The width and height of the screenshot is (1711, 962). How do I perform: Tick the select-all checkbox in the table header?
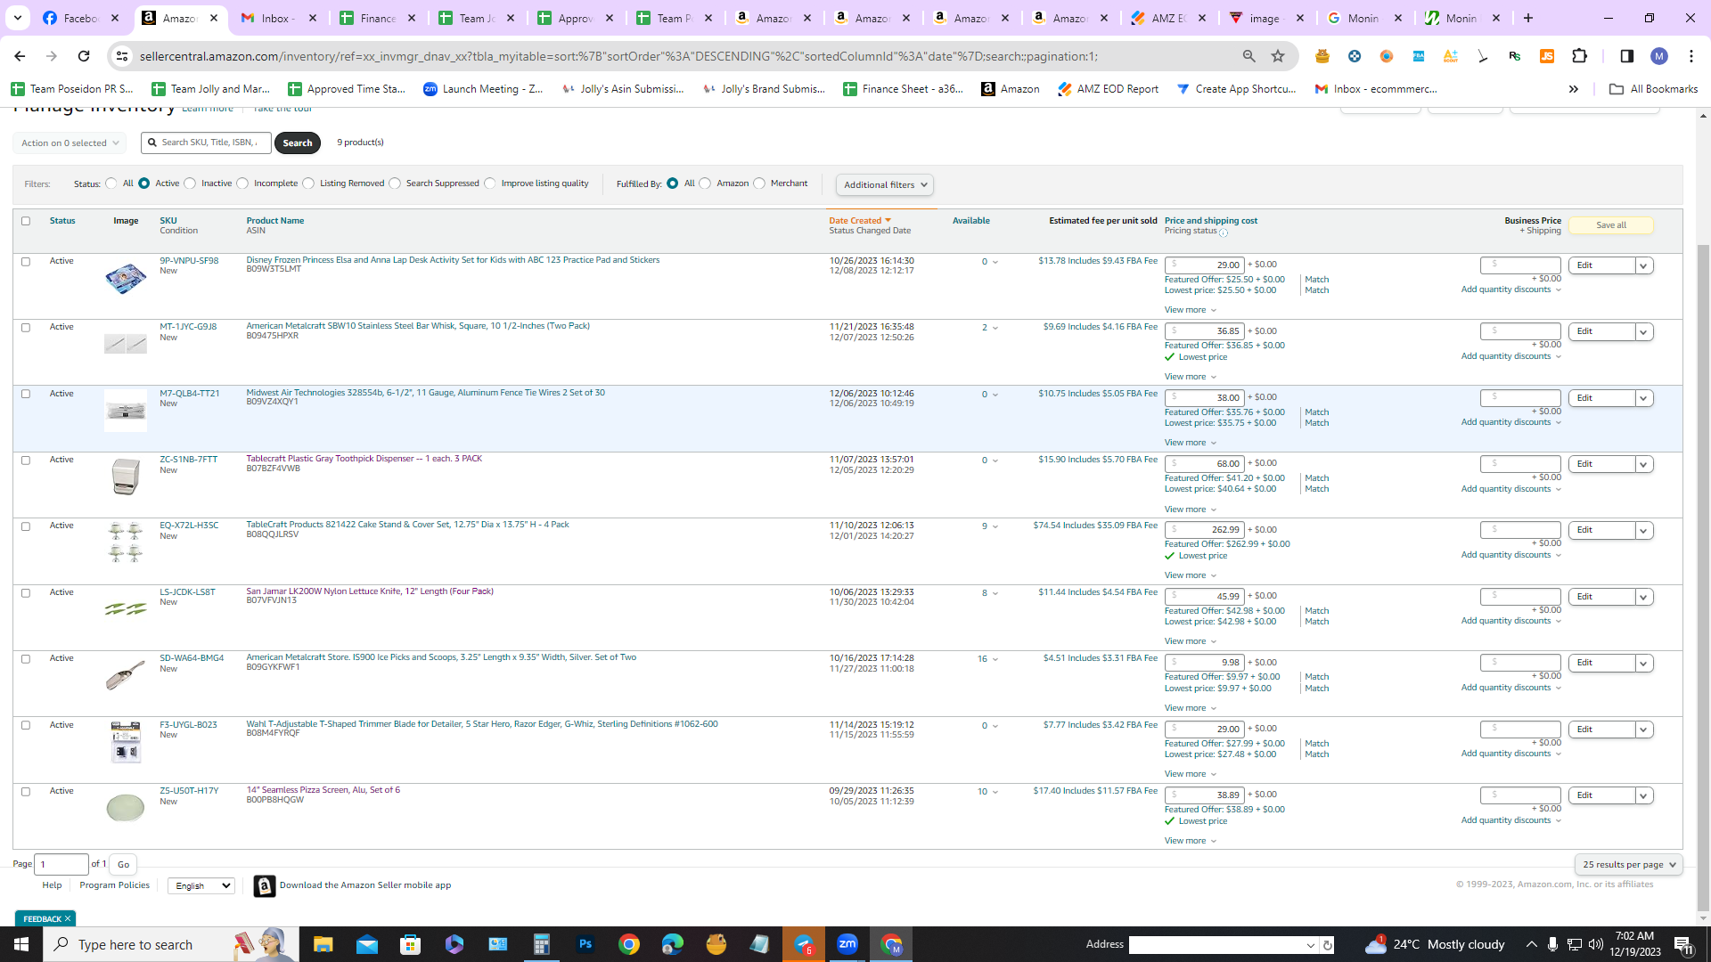pos(26,221)
